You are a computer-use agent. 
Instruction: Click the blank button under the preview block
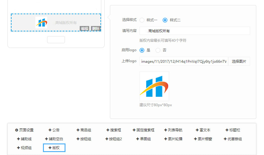coord(56,40)
